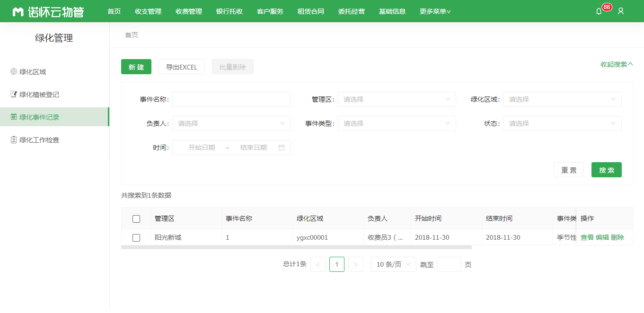Image resolution: width=644 pixels, height=313 pixels.
Task: Expand 更多菜单 in top navigation
Action: tap(435, 11)
